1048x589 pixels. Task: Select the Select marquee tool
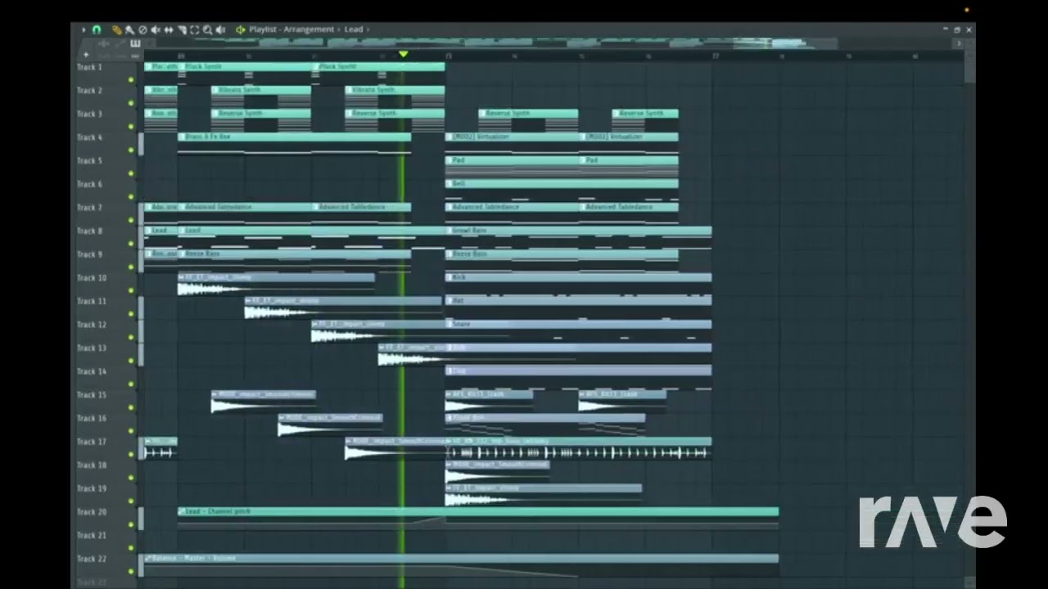point(195,30)
